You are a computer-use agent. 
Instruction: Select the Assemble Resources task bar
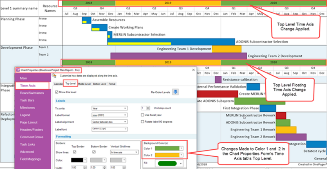(87, 20)
